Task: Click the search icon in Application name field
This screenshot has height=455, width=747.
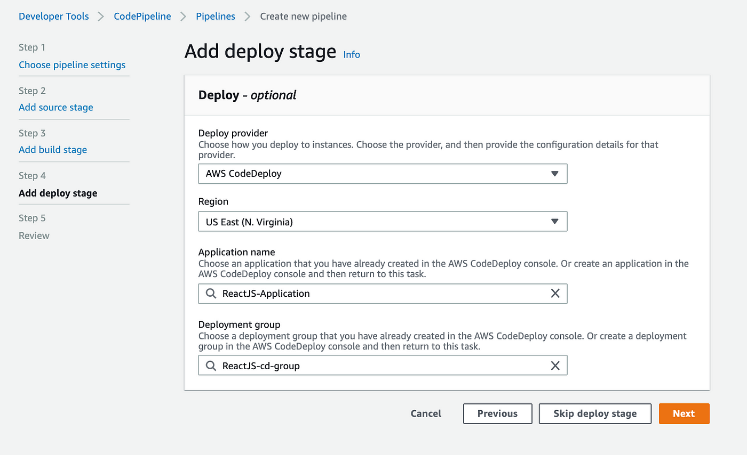Action: [211, 294]
